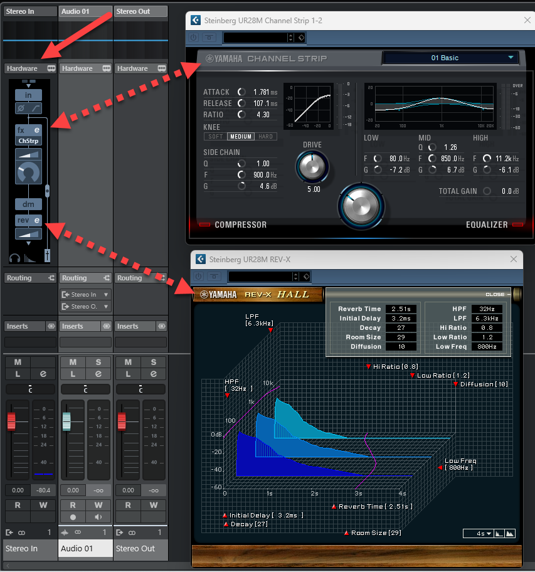
Task: Click the Audio 01 stereo link icon
Action: point(78,532)
